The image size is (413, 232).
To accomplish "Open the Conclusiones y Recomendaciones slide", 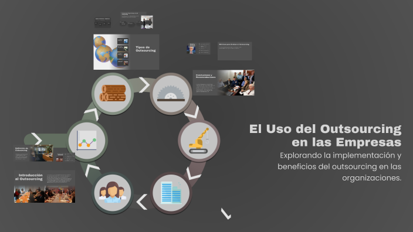I will coord(224,83).
